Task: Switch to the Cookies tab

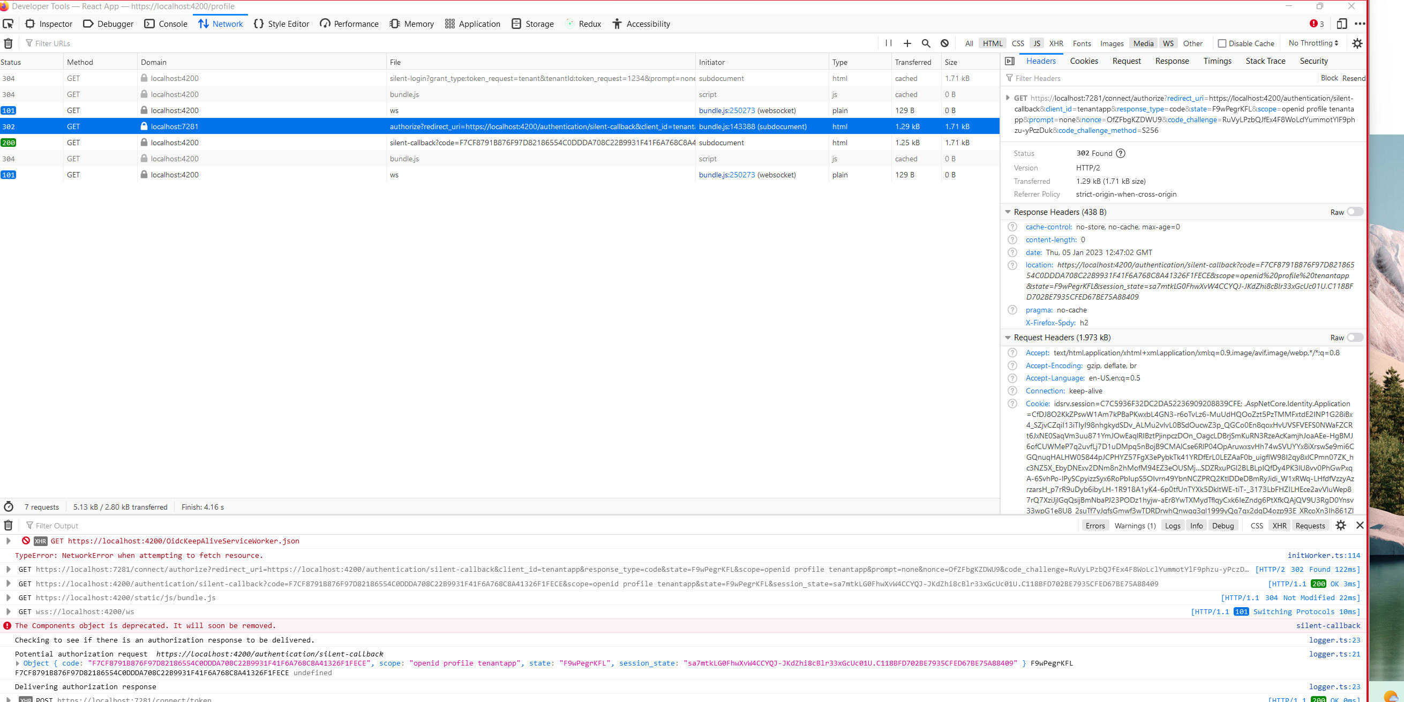Action: coord(1084,61)
